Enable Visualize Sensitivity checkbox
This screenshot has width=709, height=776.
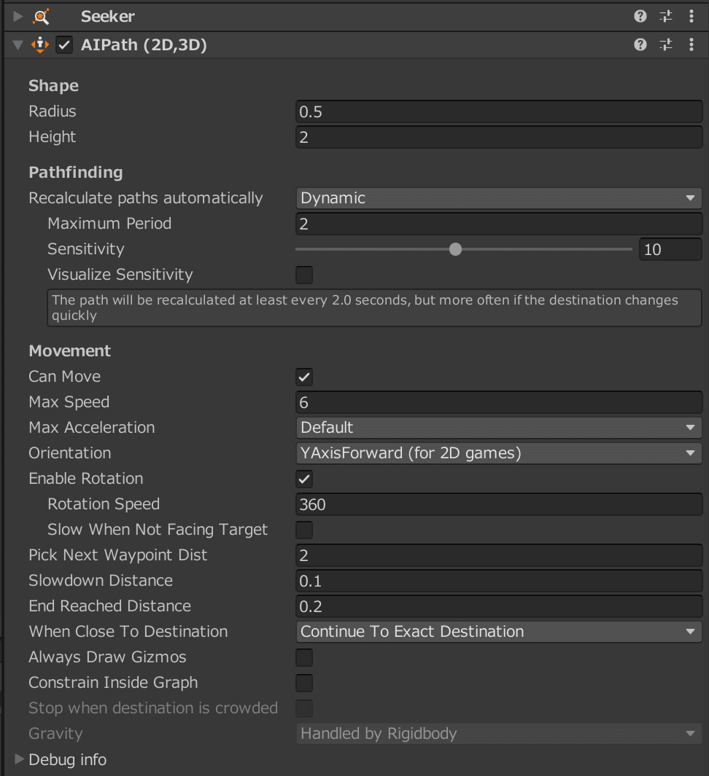[304, 275]
